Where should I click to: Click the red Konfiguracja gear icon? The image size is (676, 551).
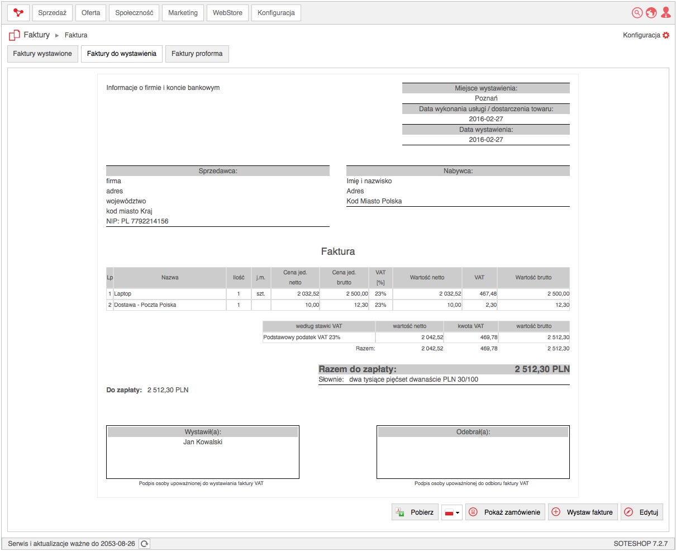point(666,35)
